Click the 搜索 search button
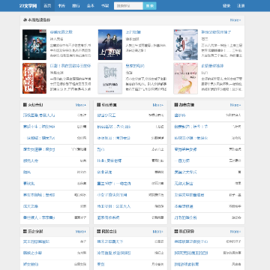Viewport: 270px width, 270px height. point(150,6)
